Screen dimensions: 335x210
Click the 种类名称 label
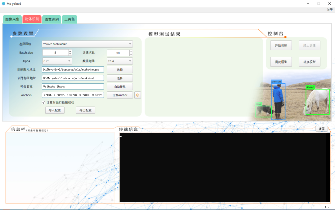coord(26,87)
